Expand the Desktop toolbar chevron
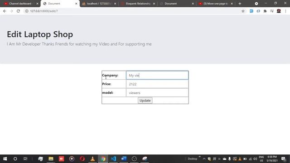The height and width of the screenshot is (163, 290). point(199,157)
